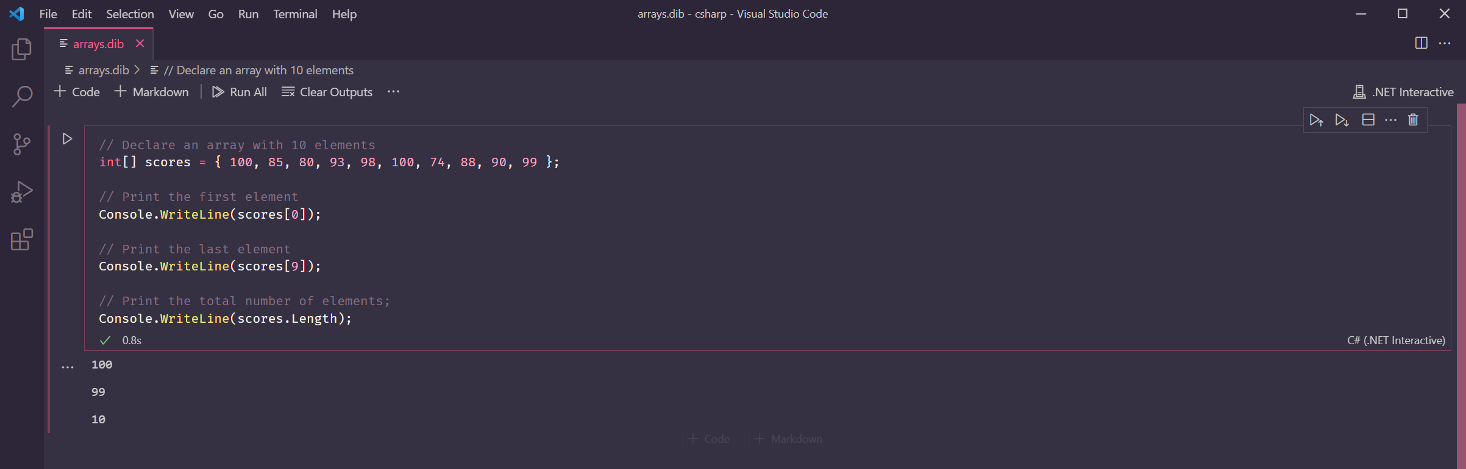1466x469 pixels.
Task: Open more cell actions ellipsis in cell toolbar
Action: (x=1390, y=120)
